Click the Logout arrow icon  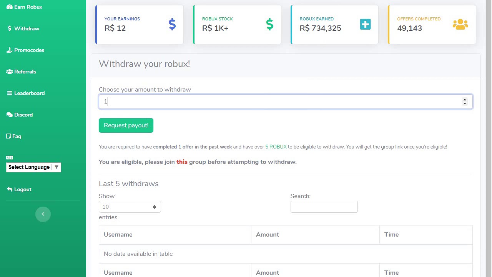[x=10, y=189]
